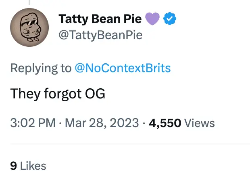
Task: Click the horizontal divider above Likes
Action: click(130, 144)
